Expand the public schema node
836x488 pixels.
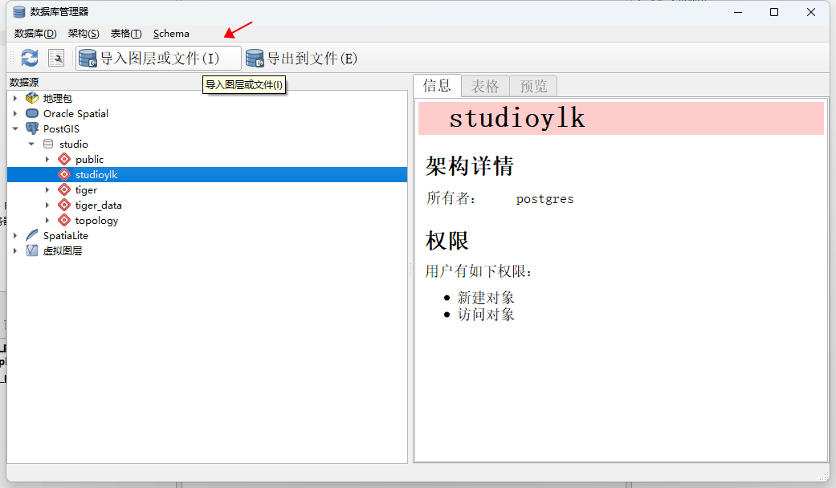pos(47,159)
